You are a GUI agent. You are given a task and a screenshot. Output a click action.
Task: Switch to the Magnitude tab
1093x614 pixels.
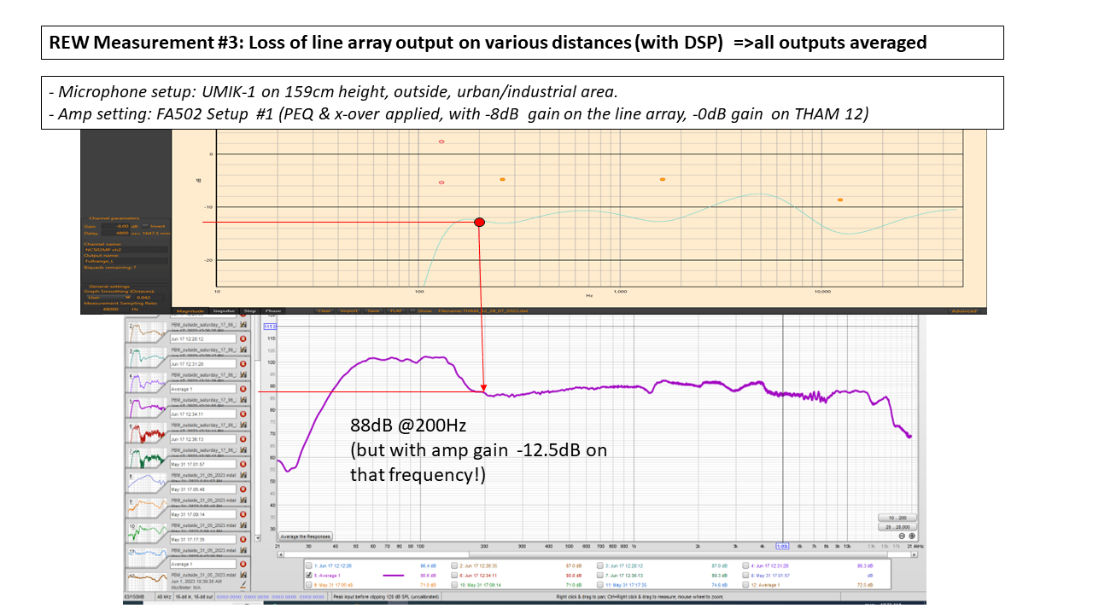point(190,310)
